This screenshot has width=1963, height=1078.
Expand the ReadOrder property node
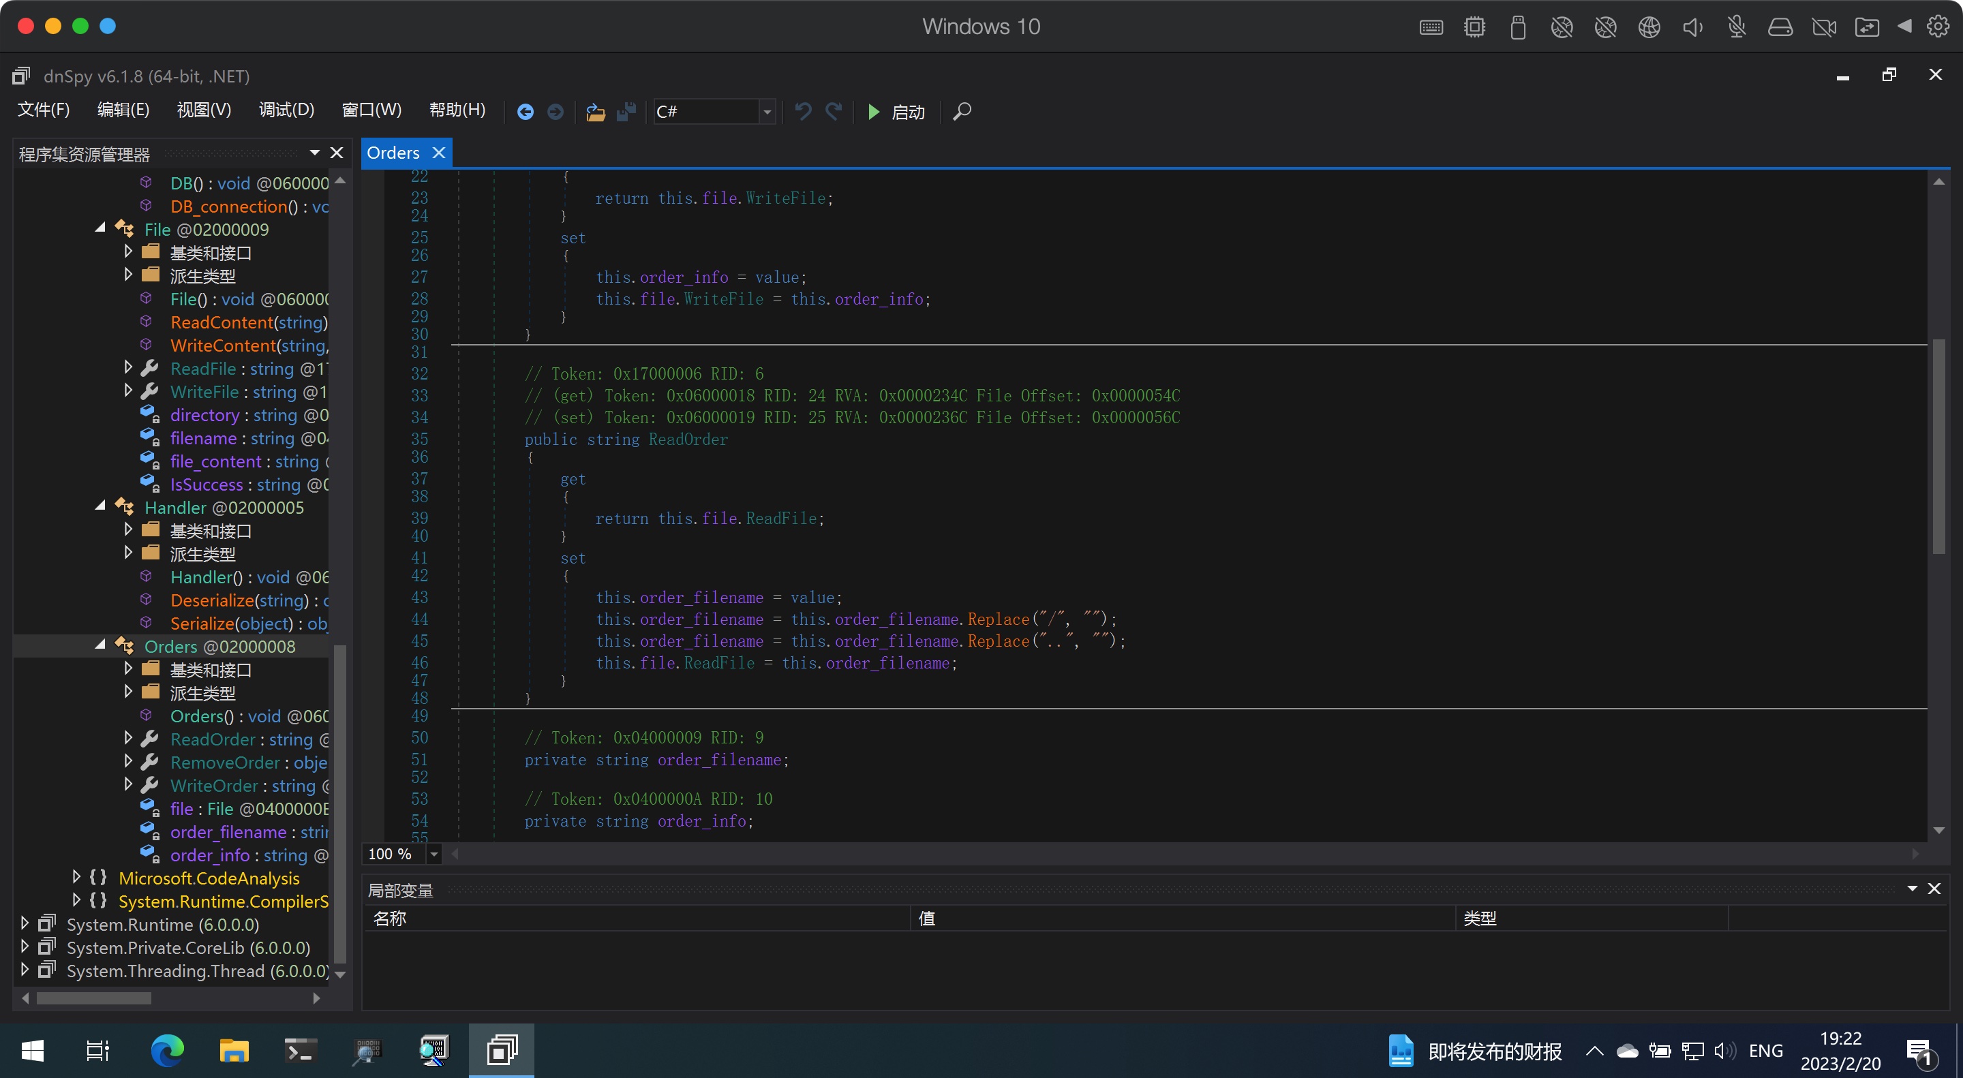(128, 738)
